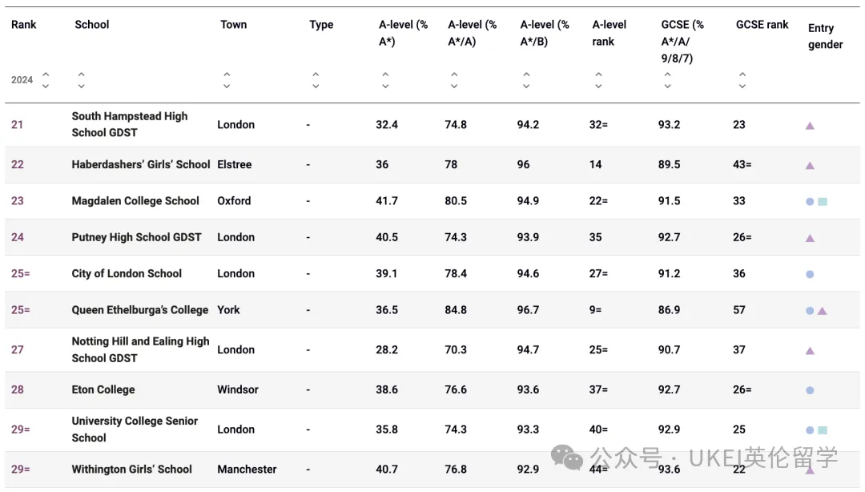Click the blue circle in Eton College row
The height and width of the screenshot is (492, 865).
(810, 390)
